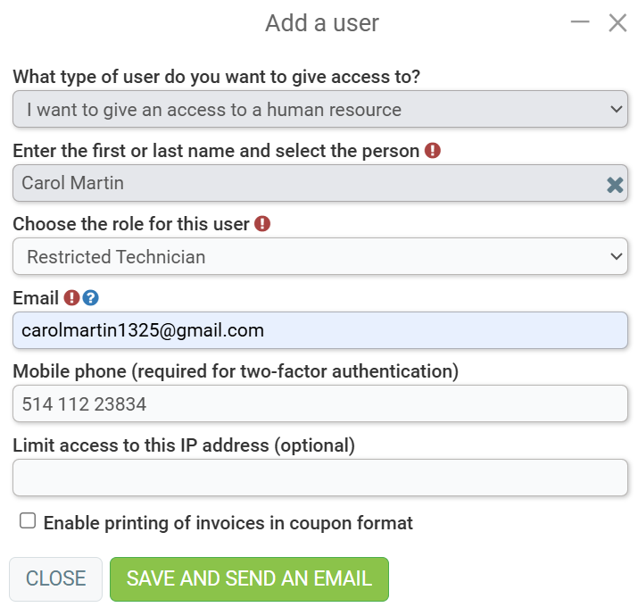
Task: Click the Carol Martin person name field
Action: [x=320, y=183]
